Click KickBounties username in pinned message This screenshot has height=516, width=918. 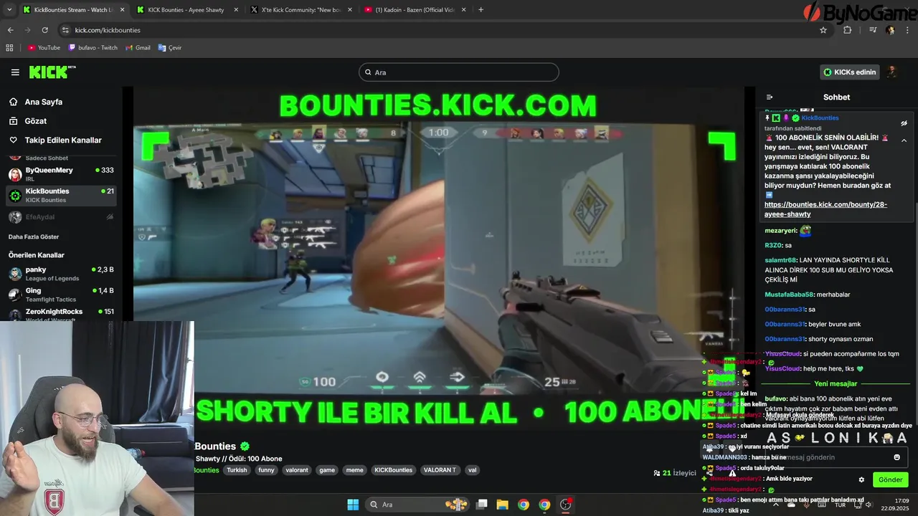tap(820, 118)
